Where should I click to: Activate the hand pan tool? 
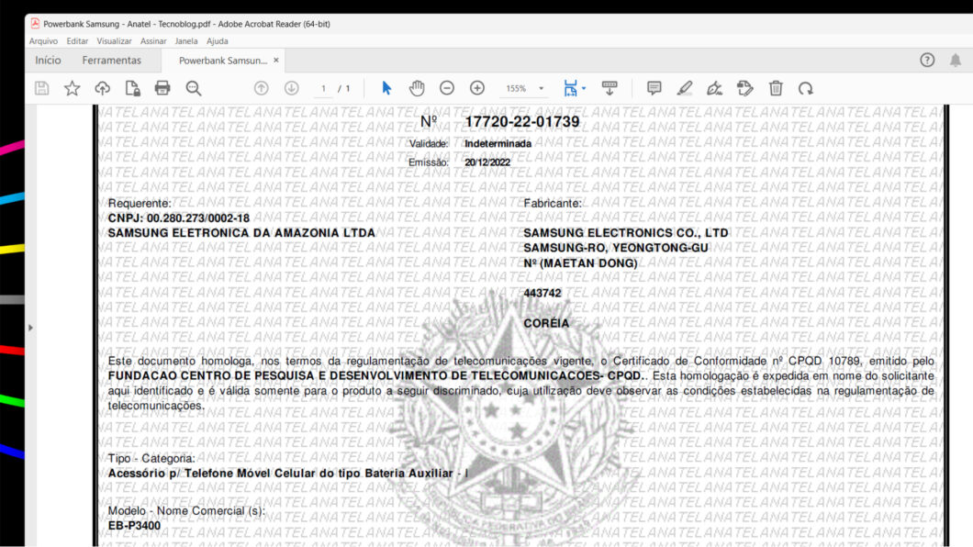(417, 88)
